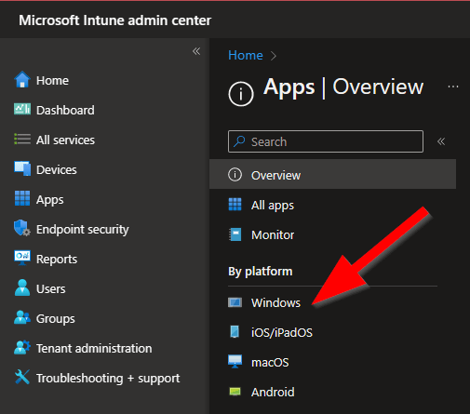Click the Groups people icon

pyautogui.click(x=22, y=317)
